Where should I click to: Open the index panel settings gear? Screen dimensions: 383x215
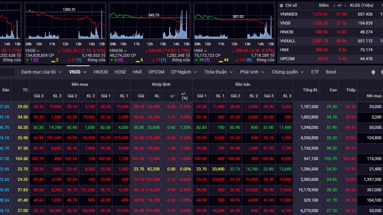click(282, 5)
